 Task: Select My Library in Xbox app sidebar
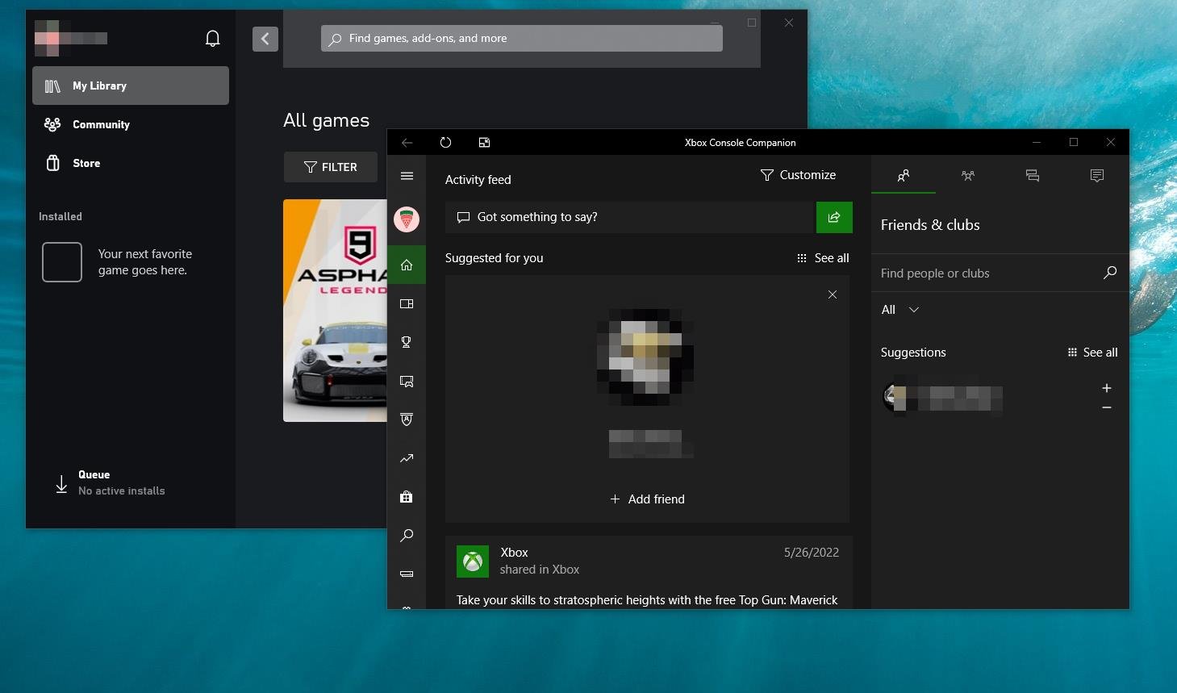[131, 86]
